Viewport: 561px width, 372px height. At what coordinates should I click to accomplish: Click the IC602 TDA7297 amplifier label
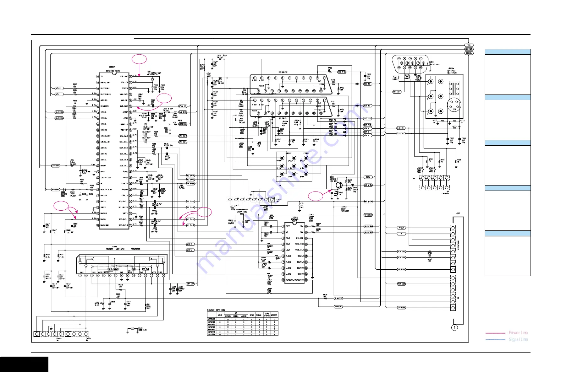[123, 248]
